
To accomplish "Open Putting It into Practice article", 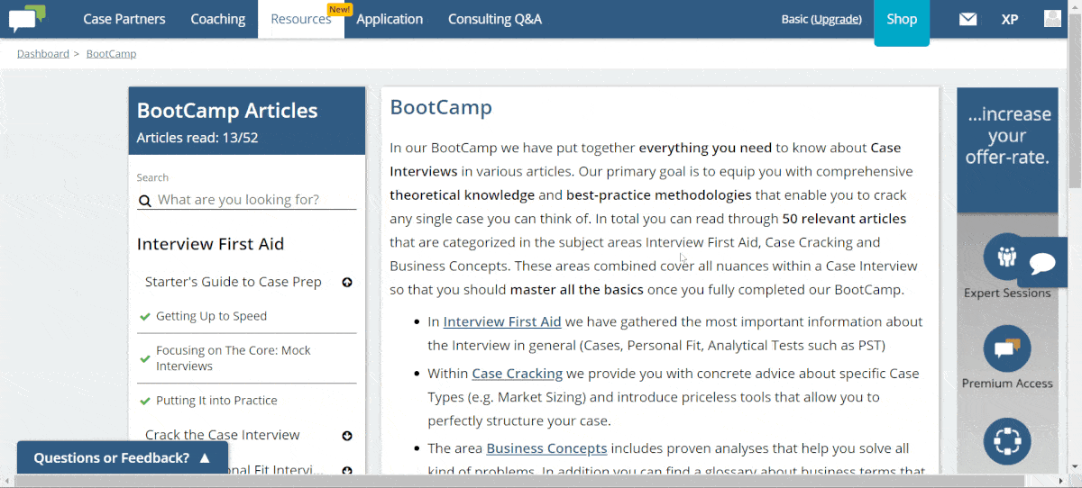I will 216,401.
